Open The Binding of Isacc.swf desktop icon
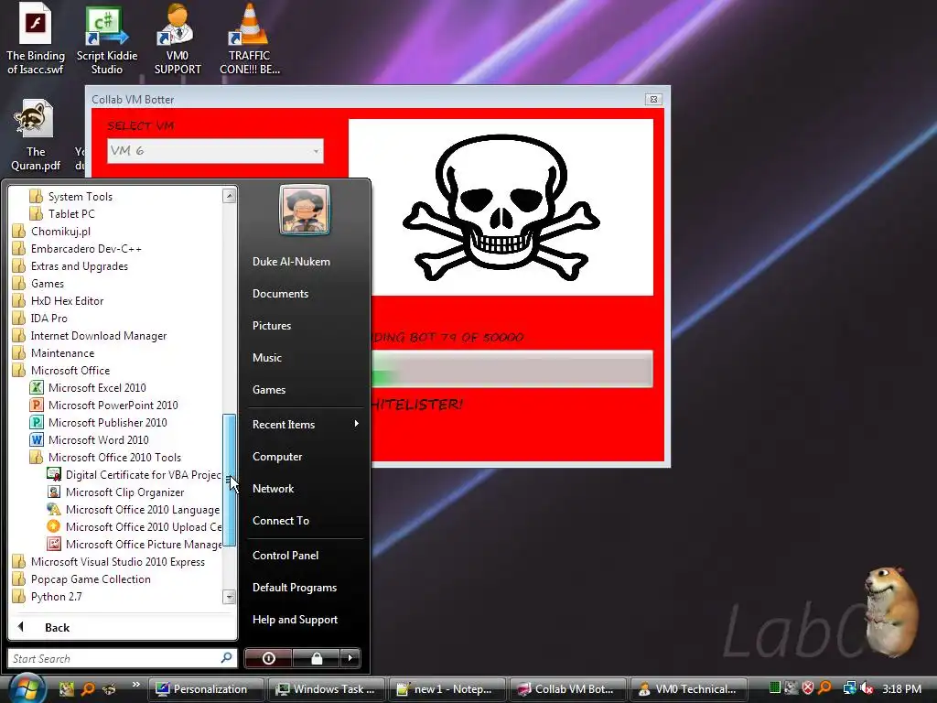The image size is (937, 703). click(x=36, y=38)
